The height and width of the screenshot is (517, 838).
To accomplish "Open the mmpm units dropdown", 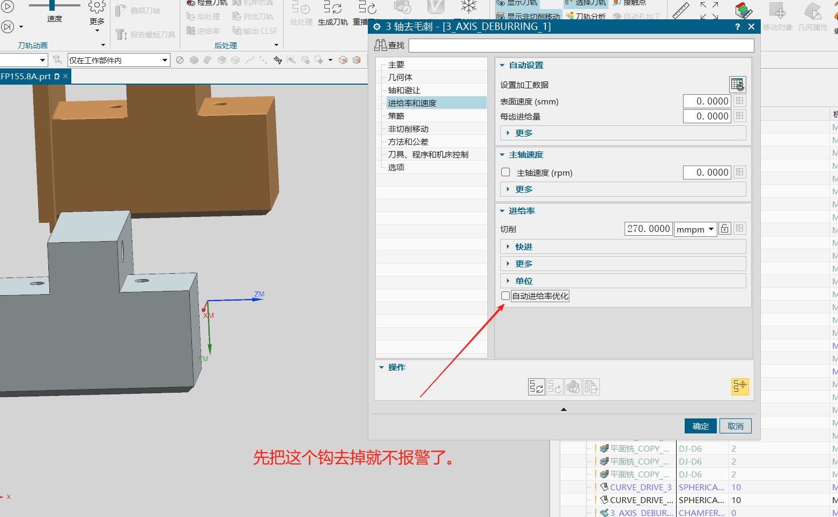I will click(x=695, y=229).
